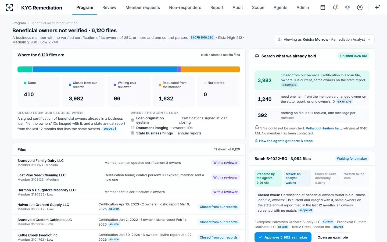This screenshot has width=387, height=242.
Task: Click the Waiting for a maker badge
Action: pyautogui.click(x=352, y=159)
